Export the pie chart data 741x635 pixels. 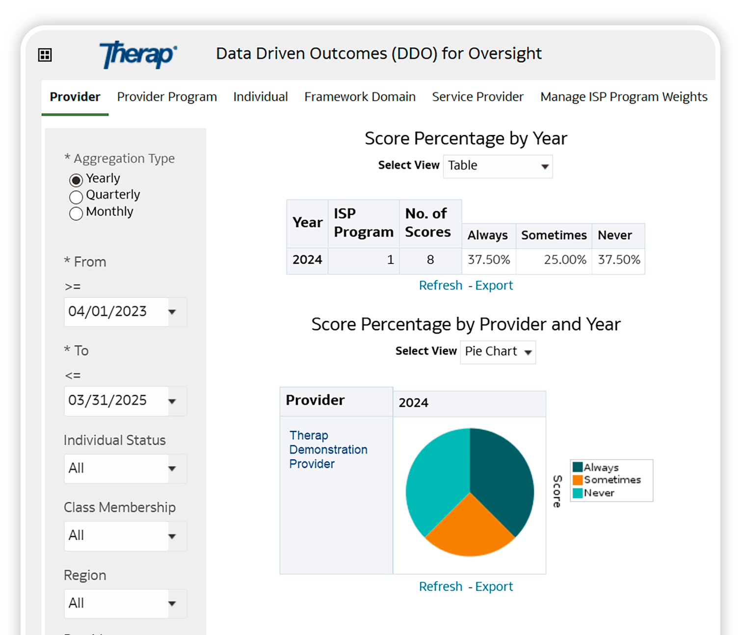494,586
